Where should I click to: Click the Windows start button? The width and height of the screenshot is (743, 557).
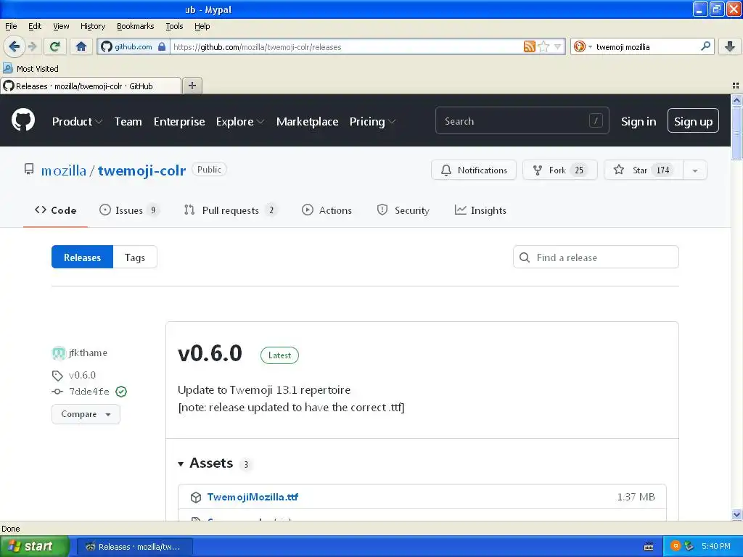point(34,546)
